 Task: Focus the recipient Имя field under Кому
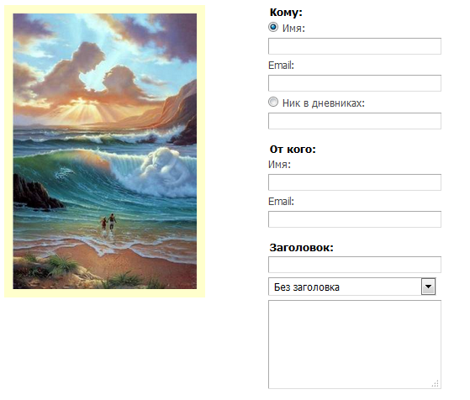pyautogui.click(x=355, y=46)
